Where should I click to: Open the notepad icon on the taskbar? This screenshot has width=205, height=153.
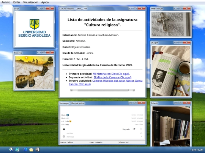(17, 150)
